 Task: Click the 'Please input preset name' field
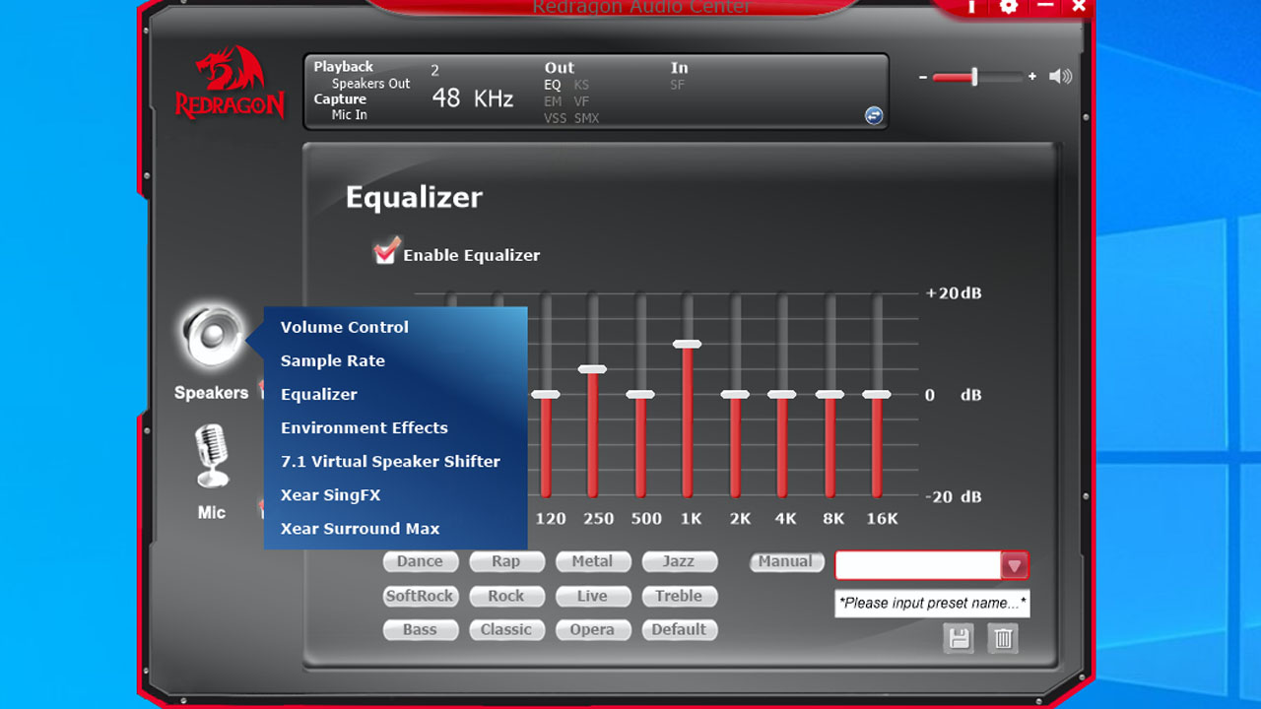click(932, 603)
